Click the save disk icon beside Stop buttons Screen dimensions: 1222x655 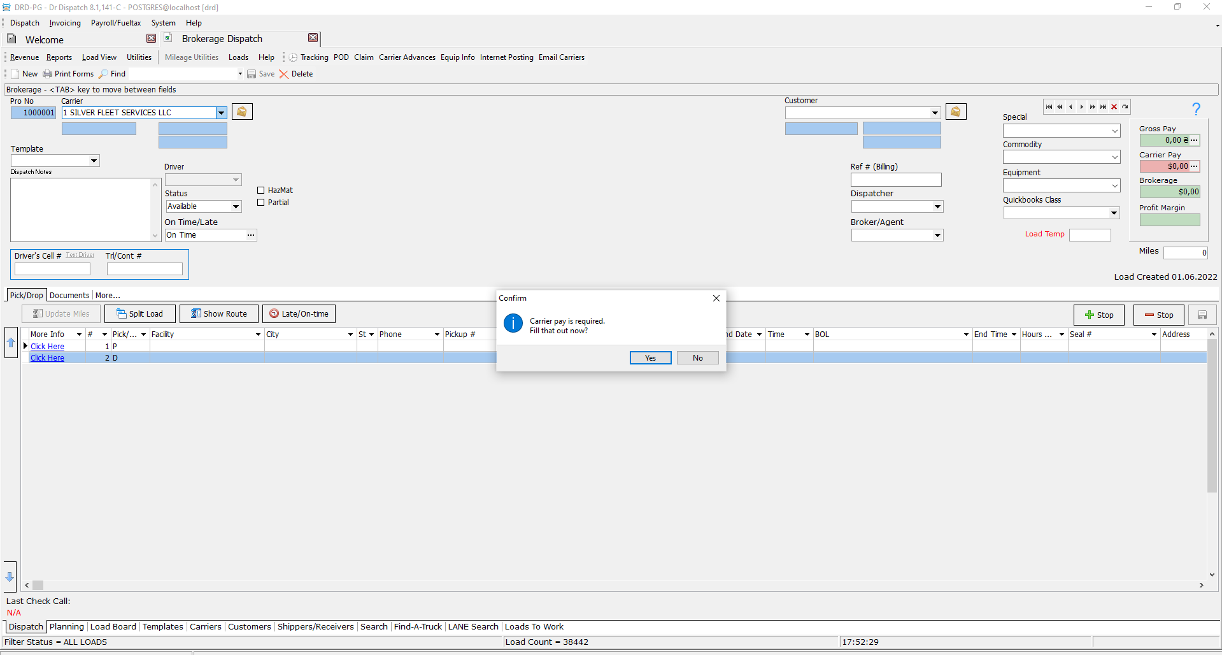pos(1202,315)
